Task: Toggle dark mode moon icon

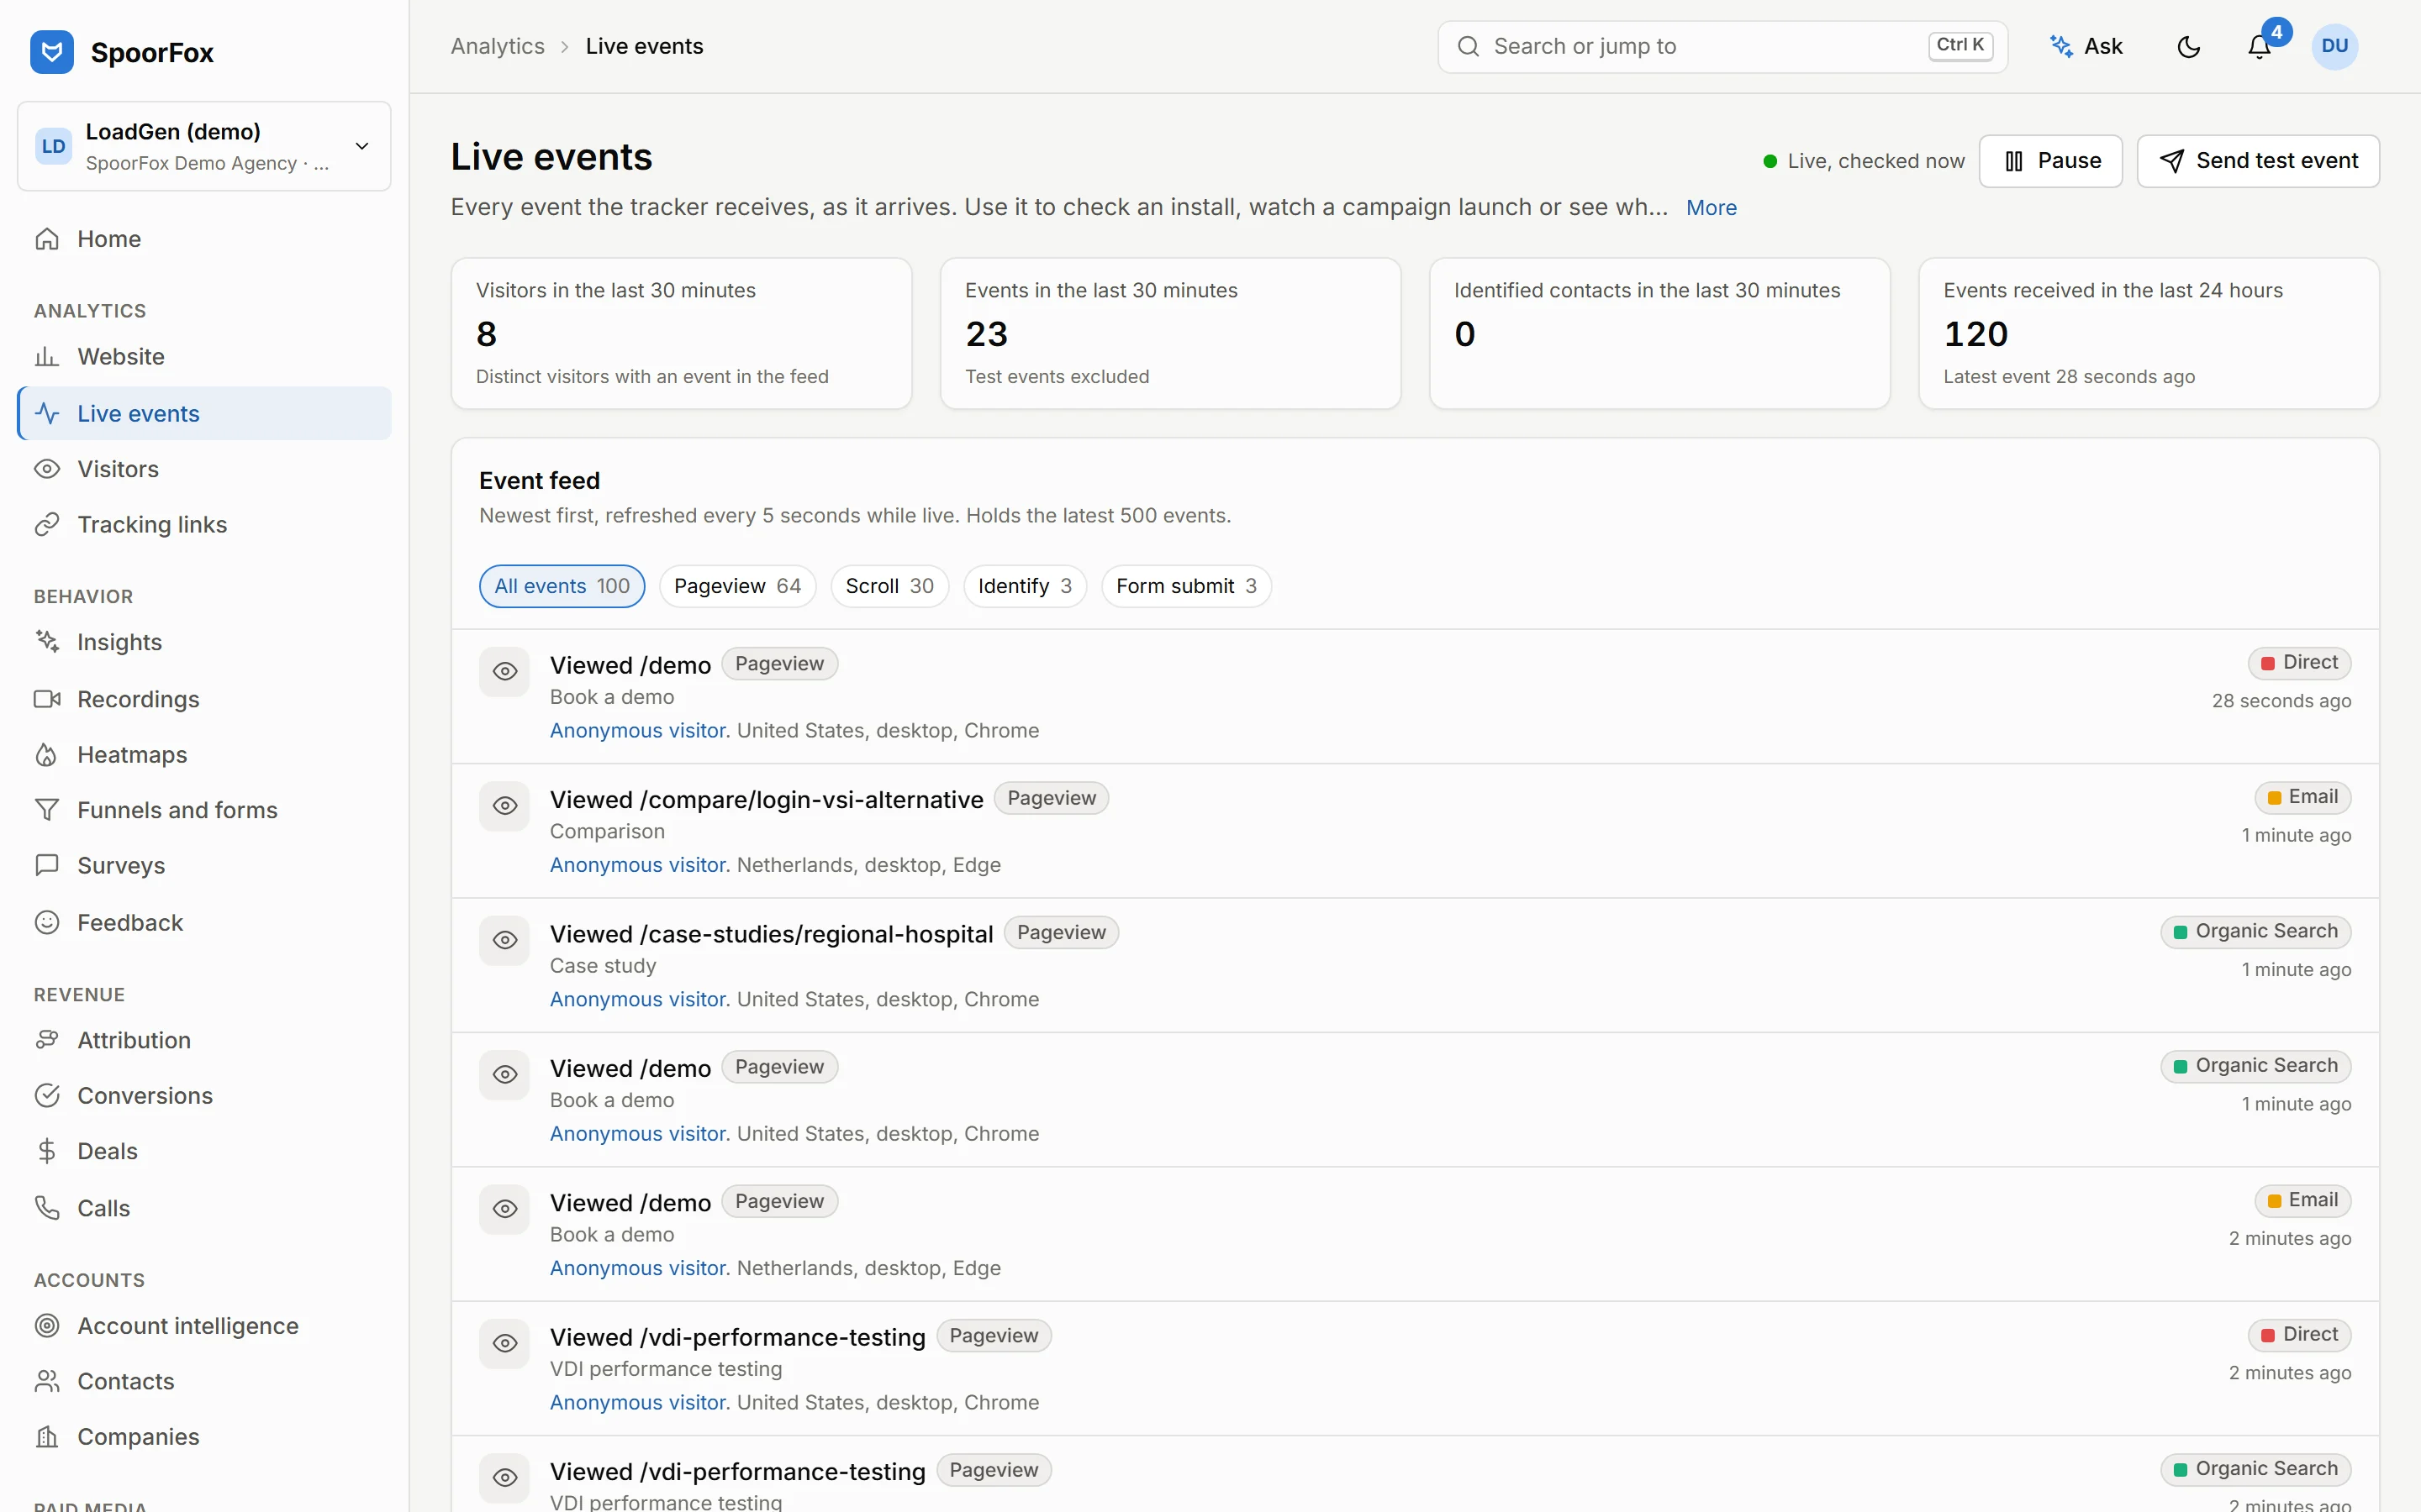Action: pos(2188,47)
